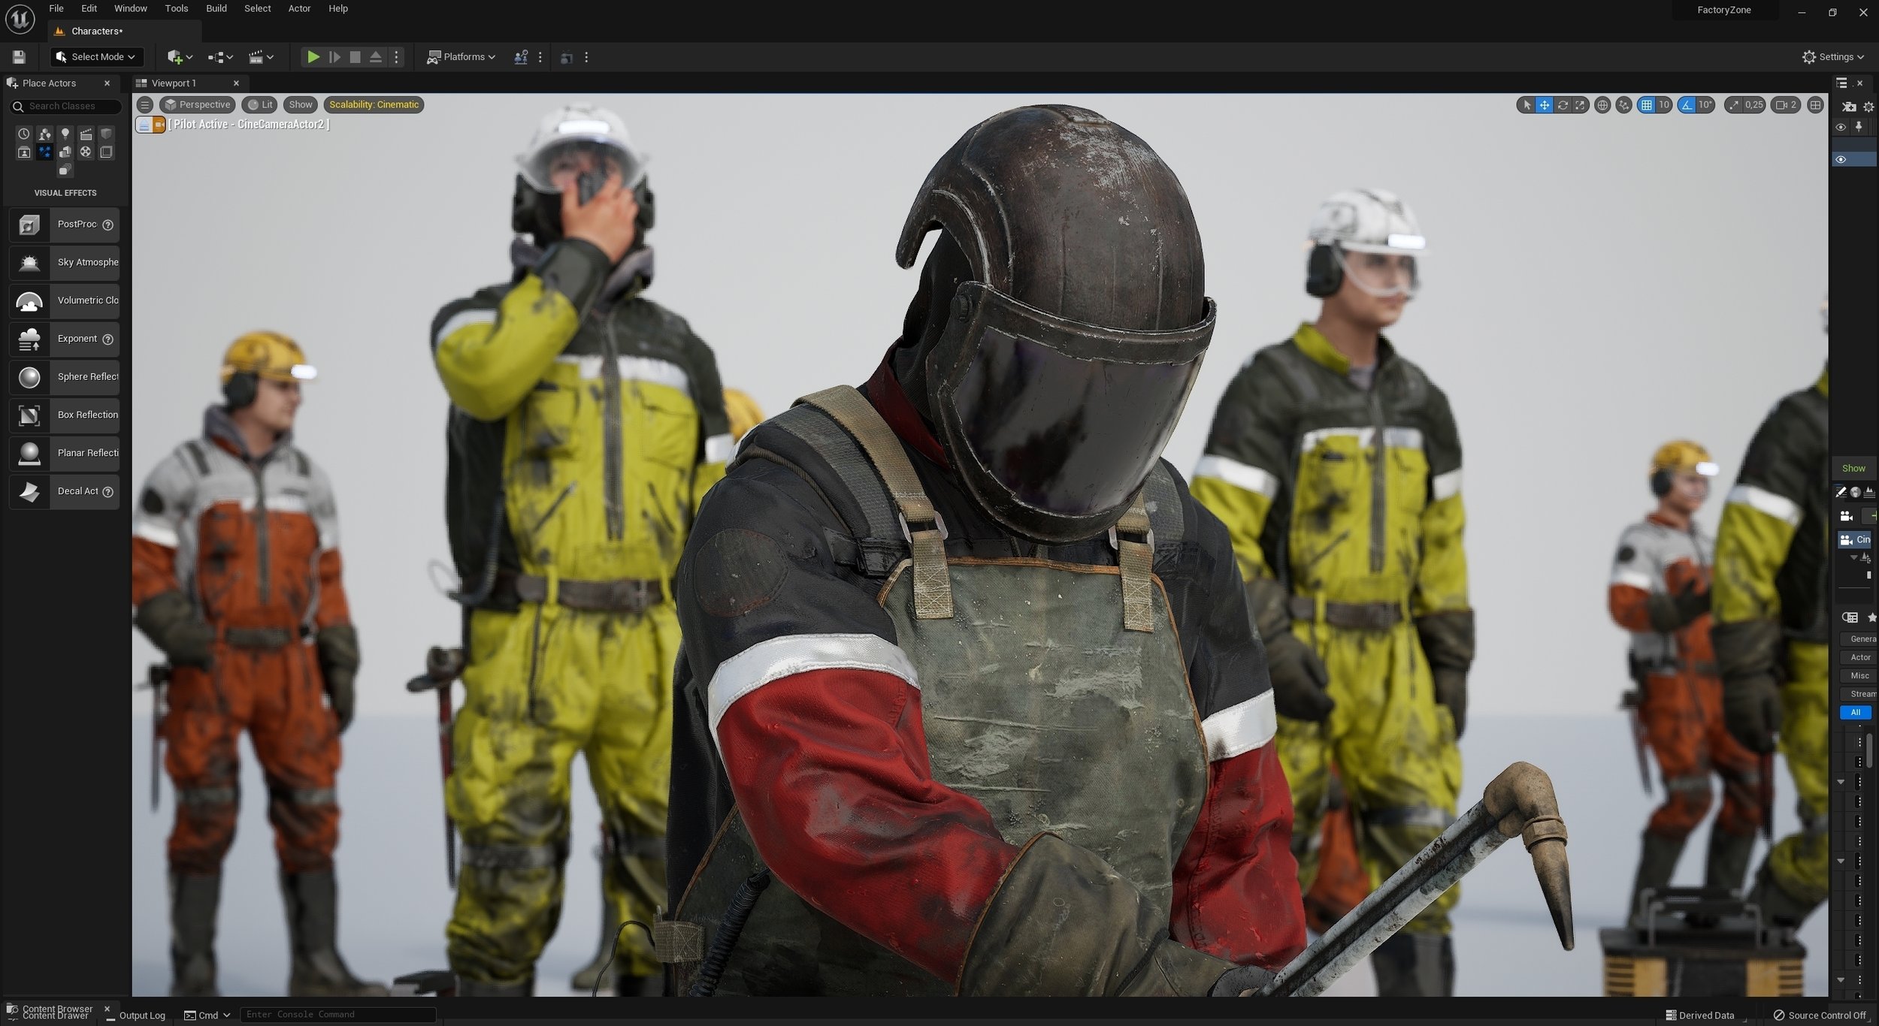Open the quick add content dropdown
The image size is (1879, 1026).
180,57
